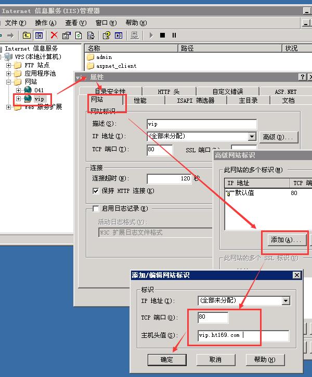Click the 主机头值 field with vip.ht169.com

click(243, 335)
